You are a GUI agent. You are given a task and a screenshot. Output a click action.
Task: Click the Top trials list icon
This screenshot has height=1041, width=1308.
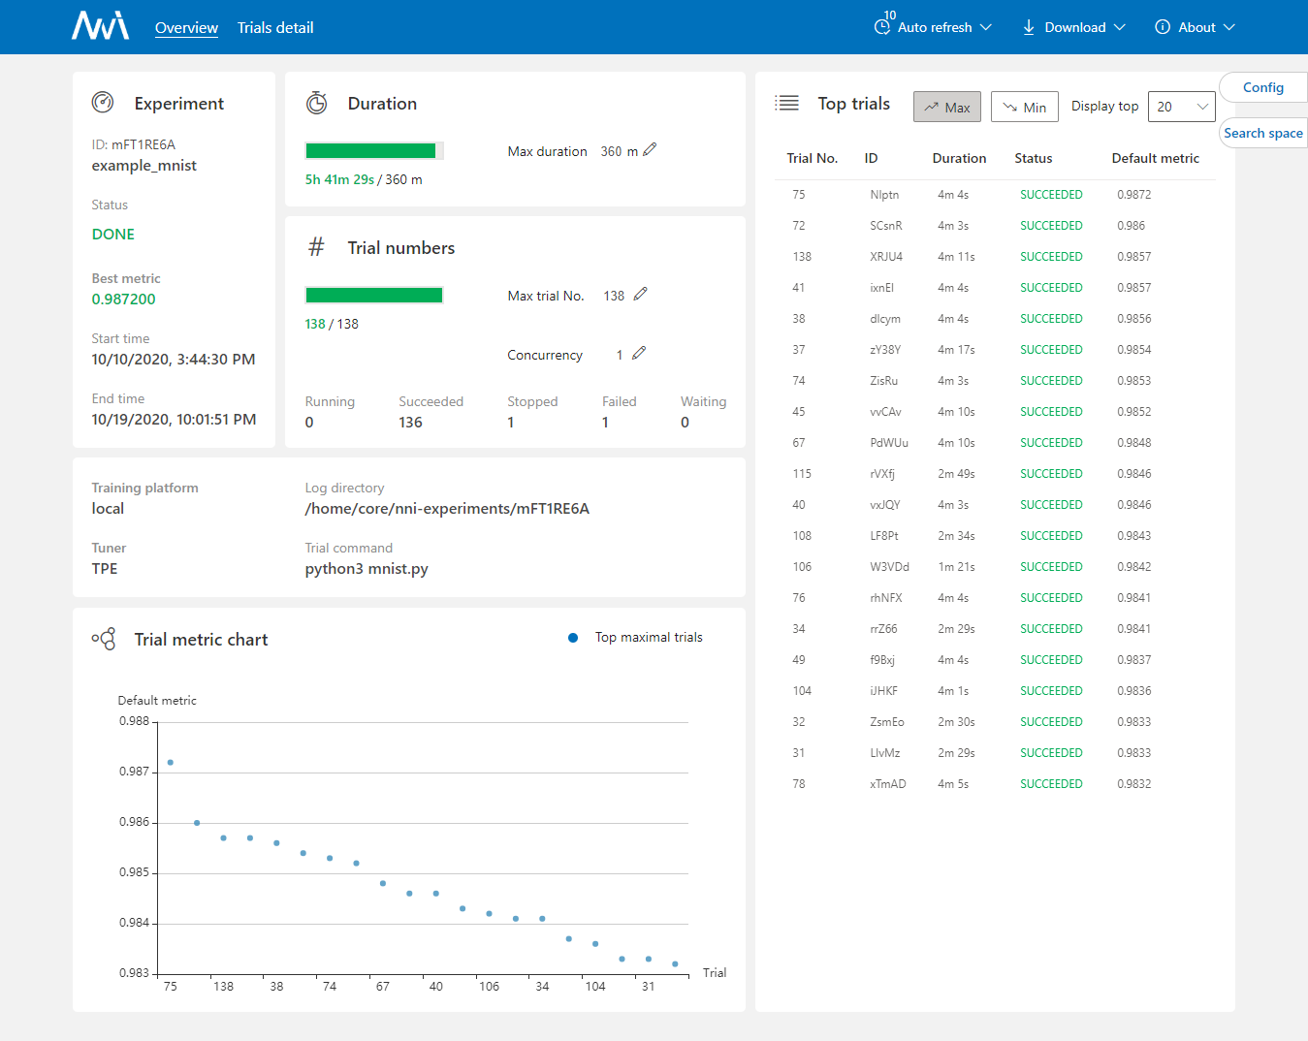[787, 103]
